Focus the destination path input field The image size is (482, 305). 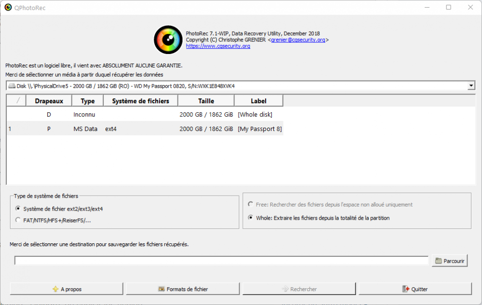221,261
